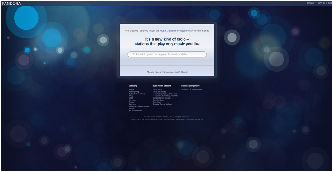Visit the Blog footer link
Viewport: 333px width, 172px height.
coord(131,96)
